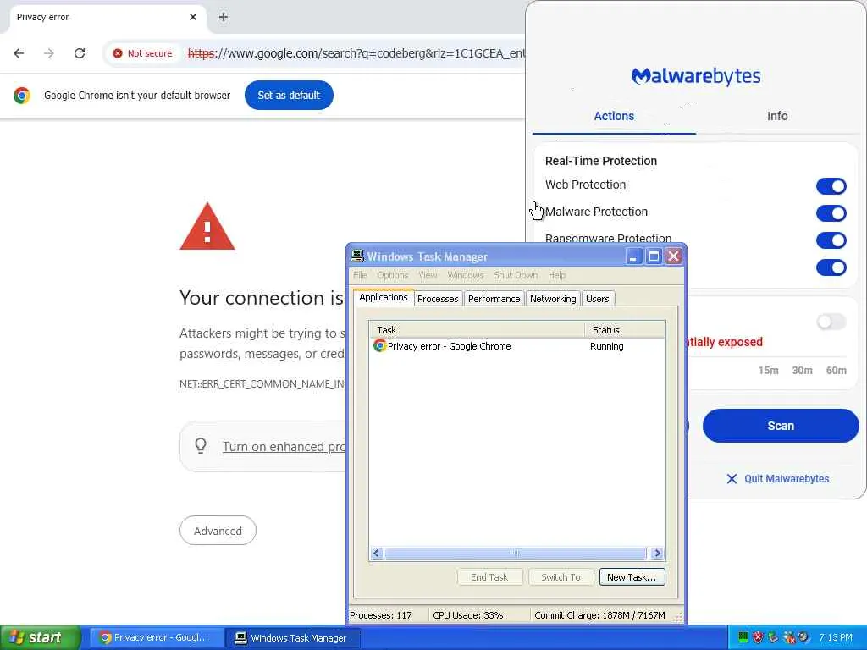This screenshot has width=867, height=650.
Task: Click the Chrome logo in default browser bar
Action: (x=22, y=96)
